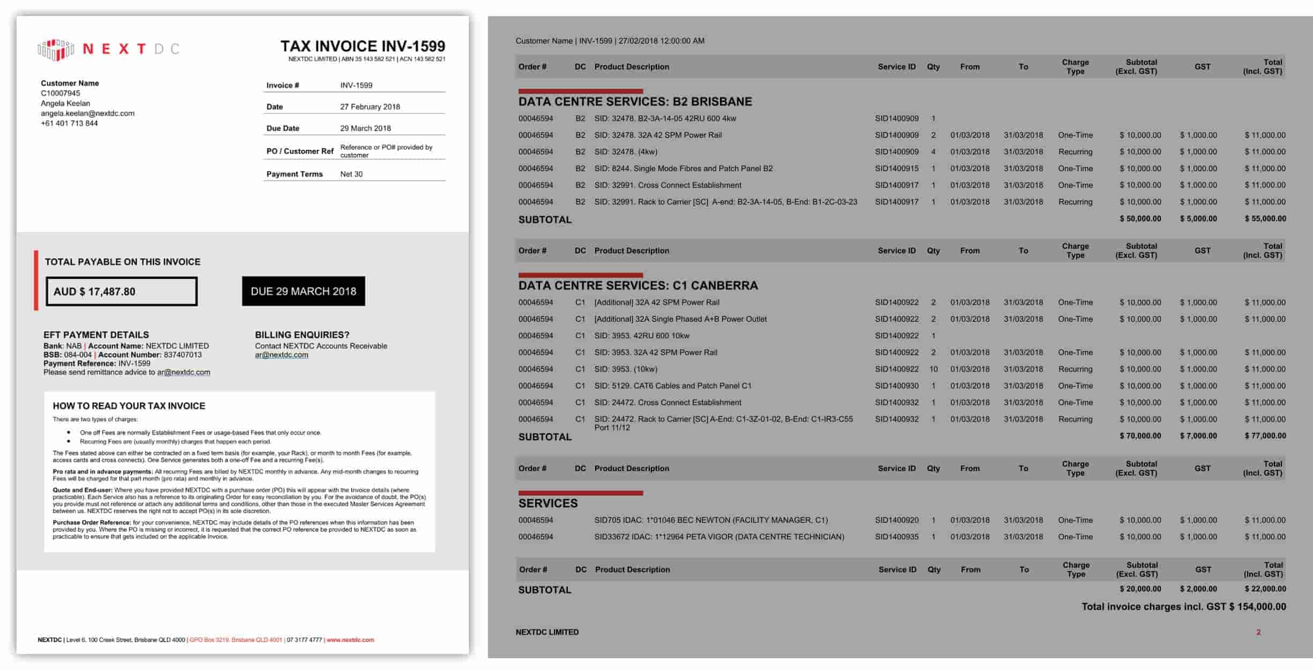Select the Payment Terms value Net 30

pyautogui.click(x=351, y=174)
